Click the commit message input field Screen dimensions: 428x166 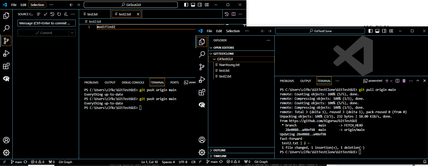46,23
